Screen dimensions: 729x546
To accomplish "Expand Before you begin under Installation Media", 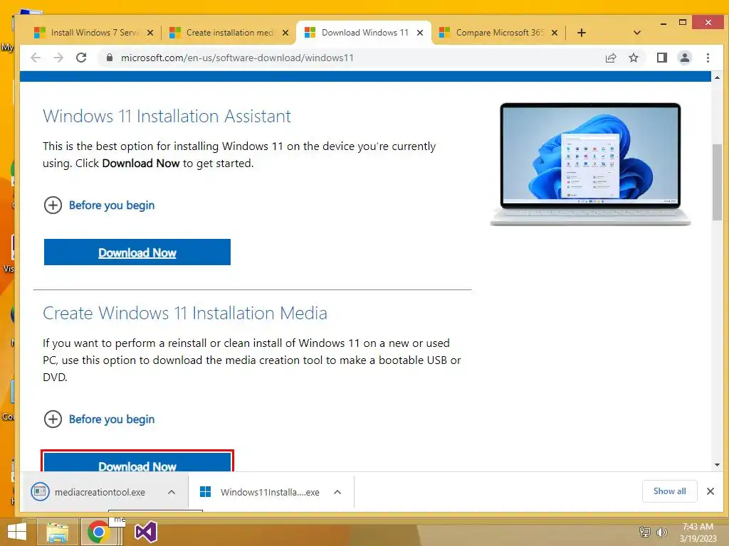I will tap(99, 419).
